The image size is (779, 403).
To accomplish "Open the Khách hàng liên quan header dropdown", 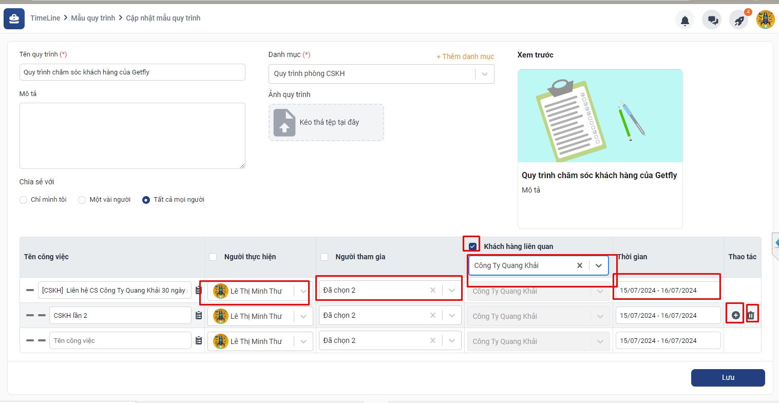I will (598, 265).
